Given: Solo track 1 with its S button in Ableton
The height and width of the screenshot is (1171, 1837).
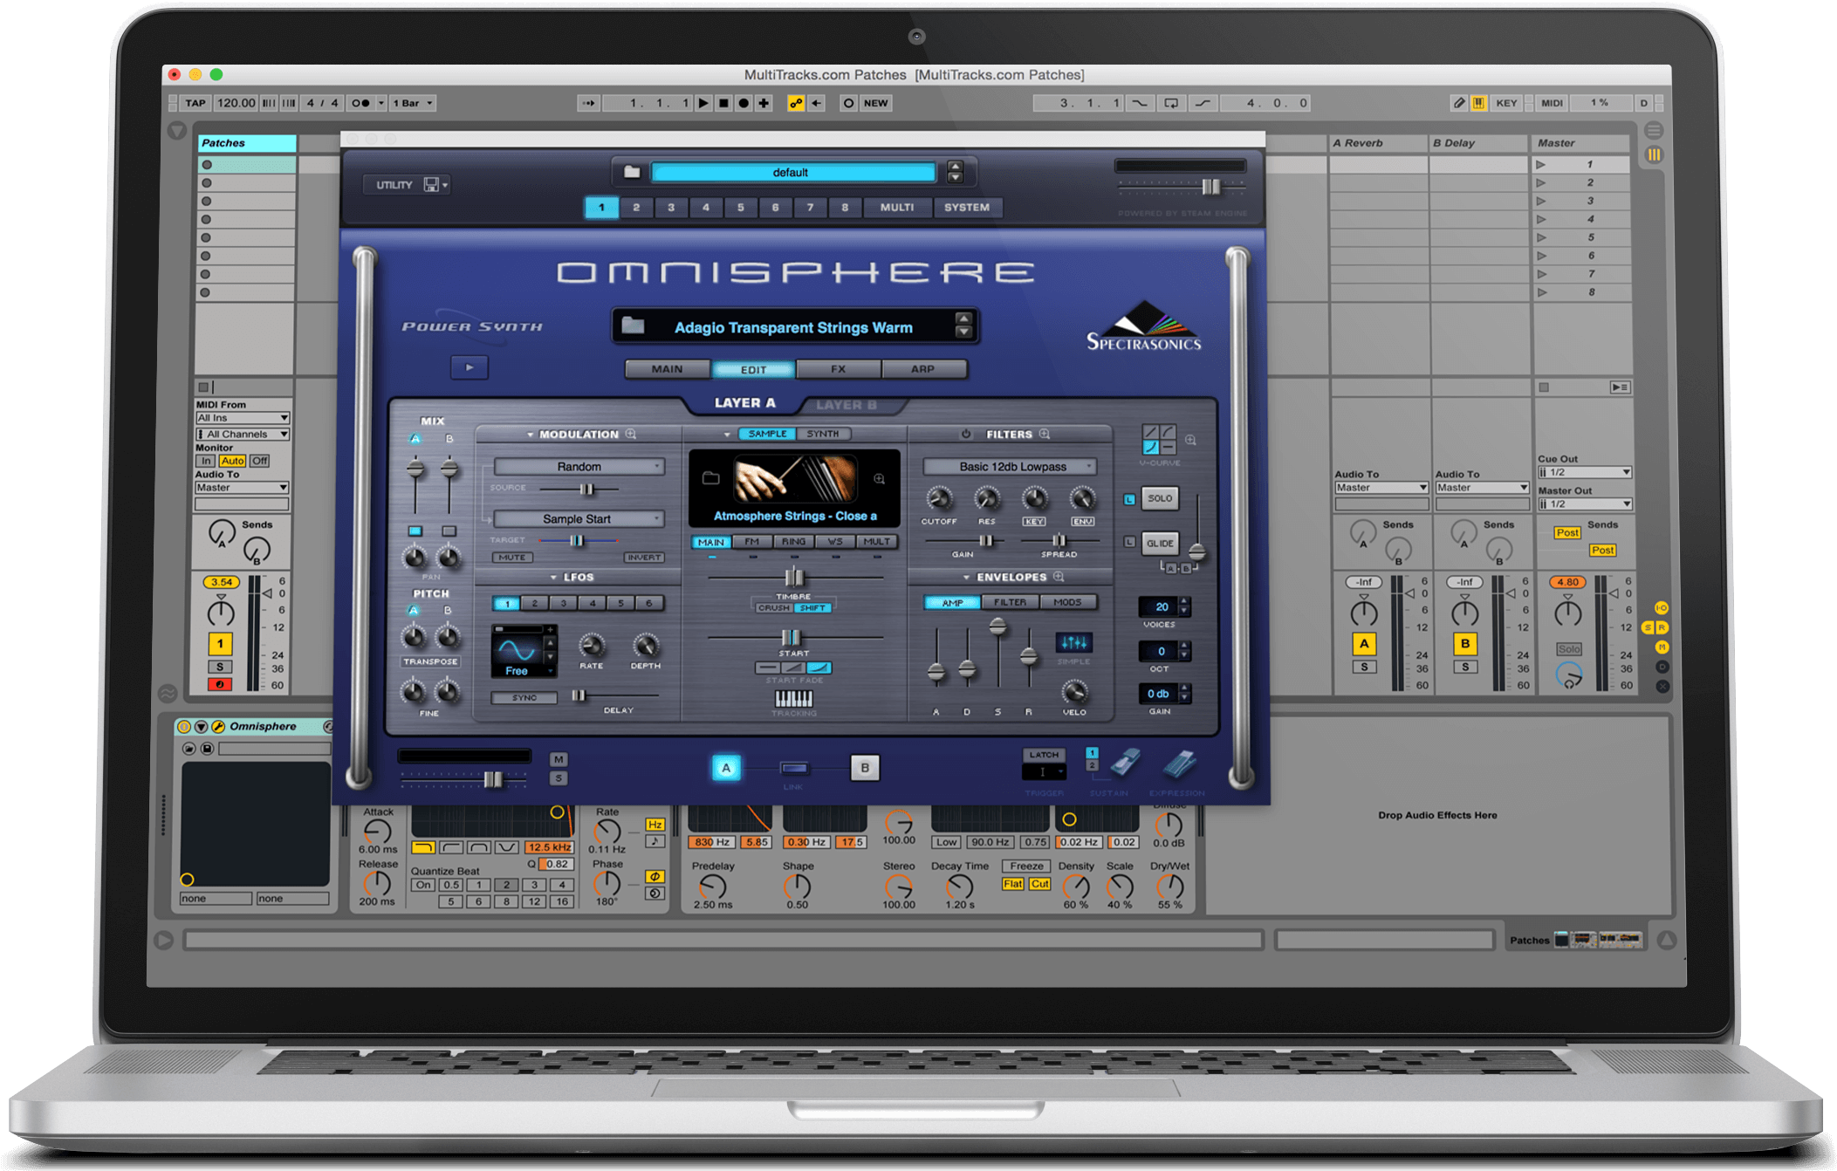Looking at the screenshot, I should pos(220,667).
